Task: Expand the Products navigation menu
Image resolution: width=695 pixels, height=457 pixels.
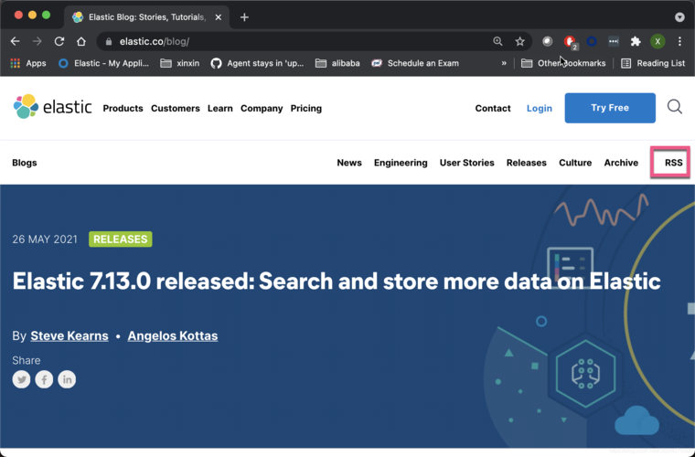Action: coord(123,109)
